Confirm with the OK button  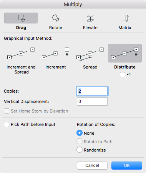tap(127, 165)
